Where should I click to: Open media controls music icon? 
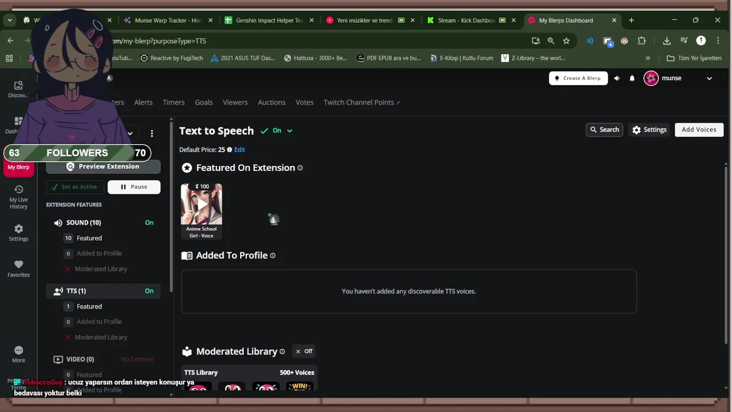coord(684,41)
